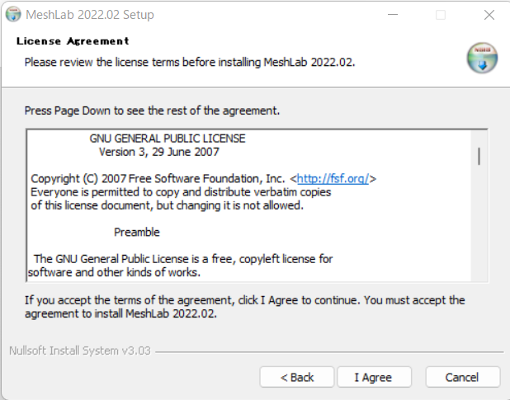Click the 'Please review the license terms' subtitle
Image resolution: width=510 pixels, height=400 pixels.
[190, 62]
